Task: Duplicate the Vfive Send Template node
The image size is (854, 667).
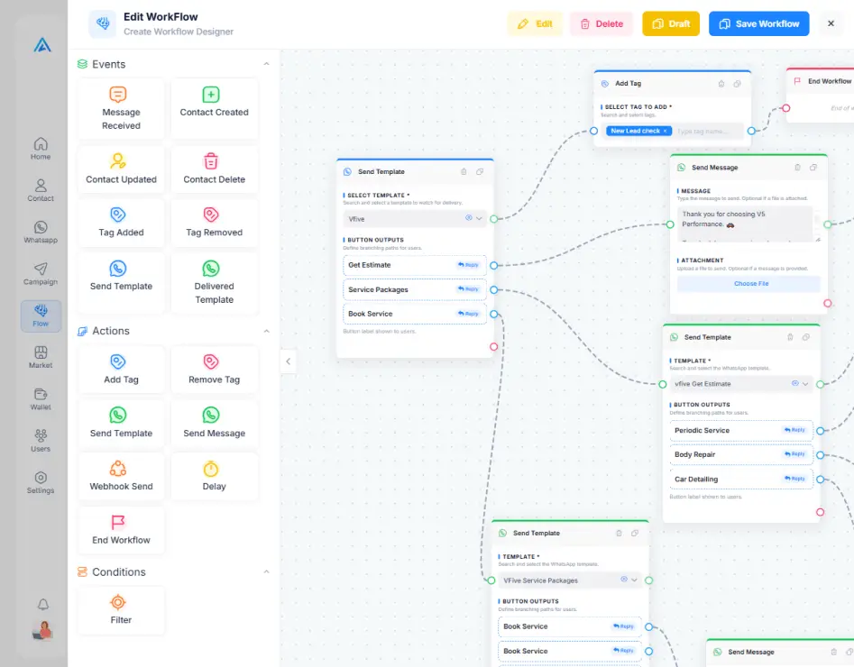Action: 480,171
